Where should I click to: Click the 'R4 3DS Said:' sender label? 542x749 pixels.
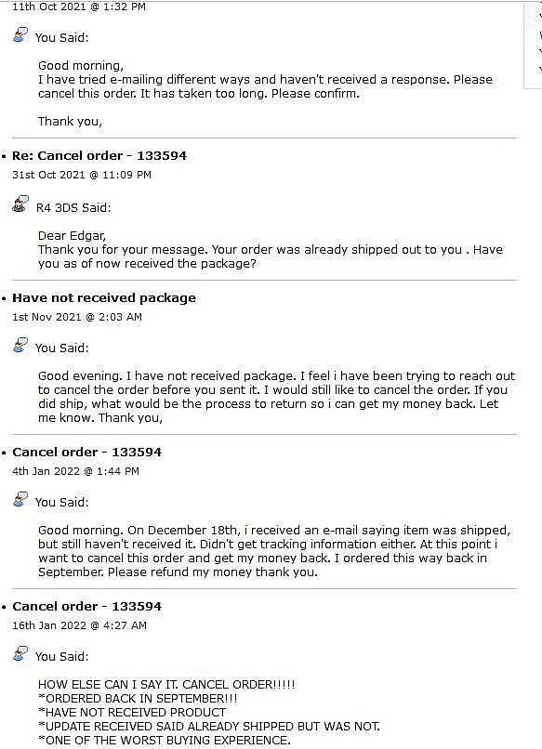pos(73,208)
